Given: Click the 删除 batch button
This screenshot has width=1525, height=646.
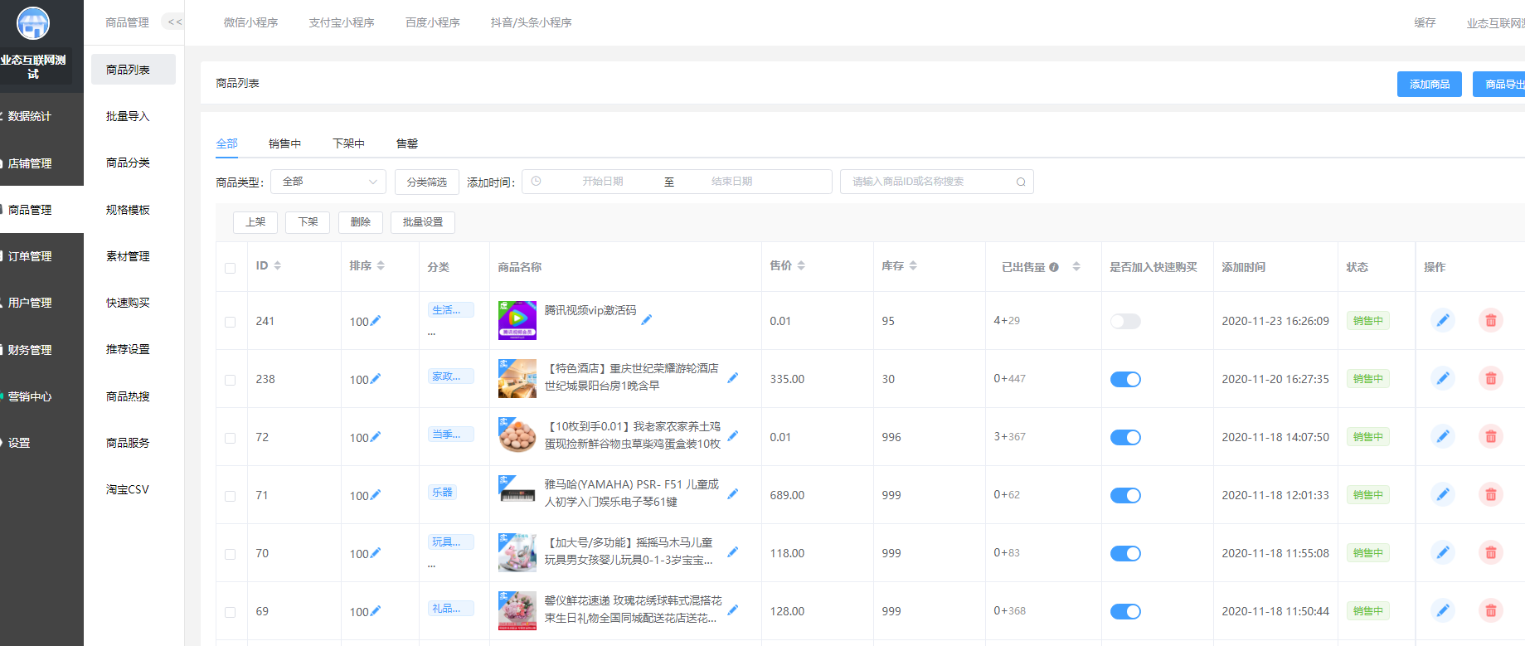Looking at the screenshot, I should pos(360,222).
